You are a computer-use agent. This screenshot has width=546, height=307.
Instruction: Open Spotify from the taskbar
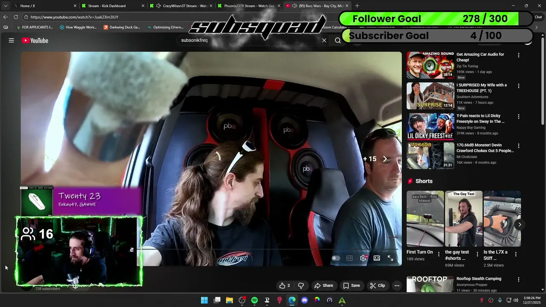[255, 300]
